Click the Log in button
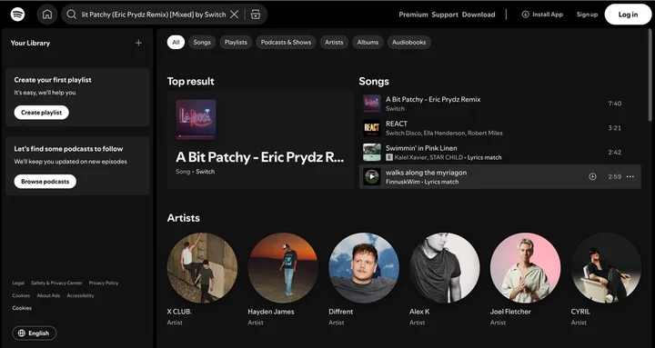Viewport: 655px width, 348px height. point(628,15)
